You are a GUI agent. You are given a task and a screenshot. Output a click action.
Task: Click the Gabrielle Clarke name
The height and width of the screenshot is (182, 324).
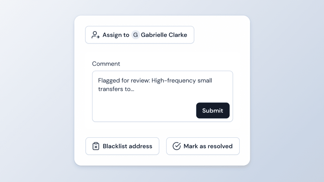[164, 35]
